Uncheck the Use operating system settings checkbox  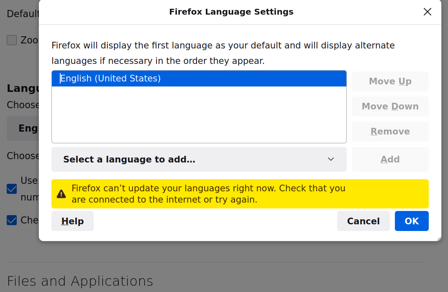[x=12, y=189]
